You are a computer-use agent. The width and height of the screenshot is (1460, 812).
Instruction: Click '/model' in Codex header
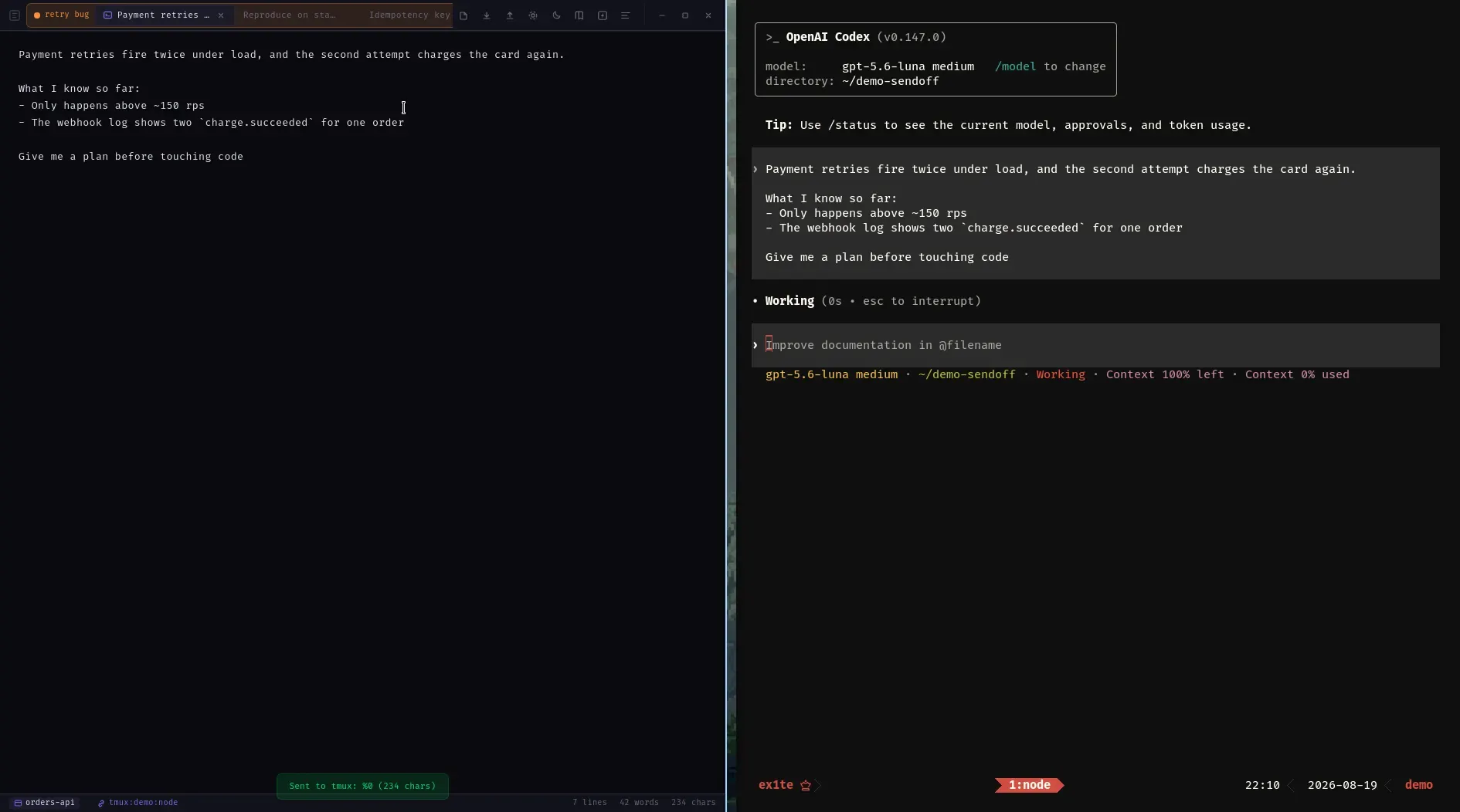(x=1015, y=66)
